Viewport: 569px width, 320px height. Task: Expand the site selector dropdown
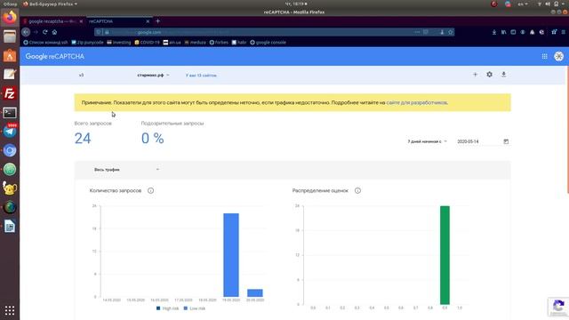(153, 75)
